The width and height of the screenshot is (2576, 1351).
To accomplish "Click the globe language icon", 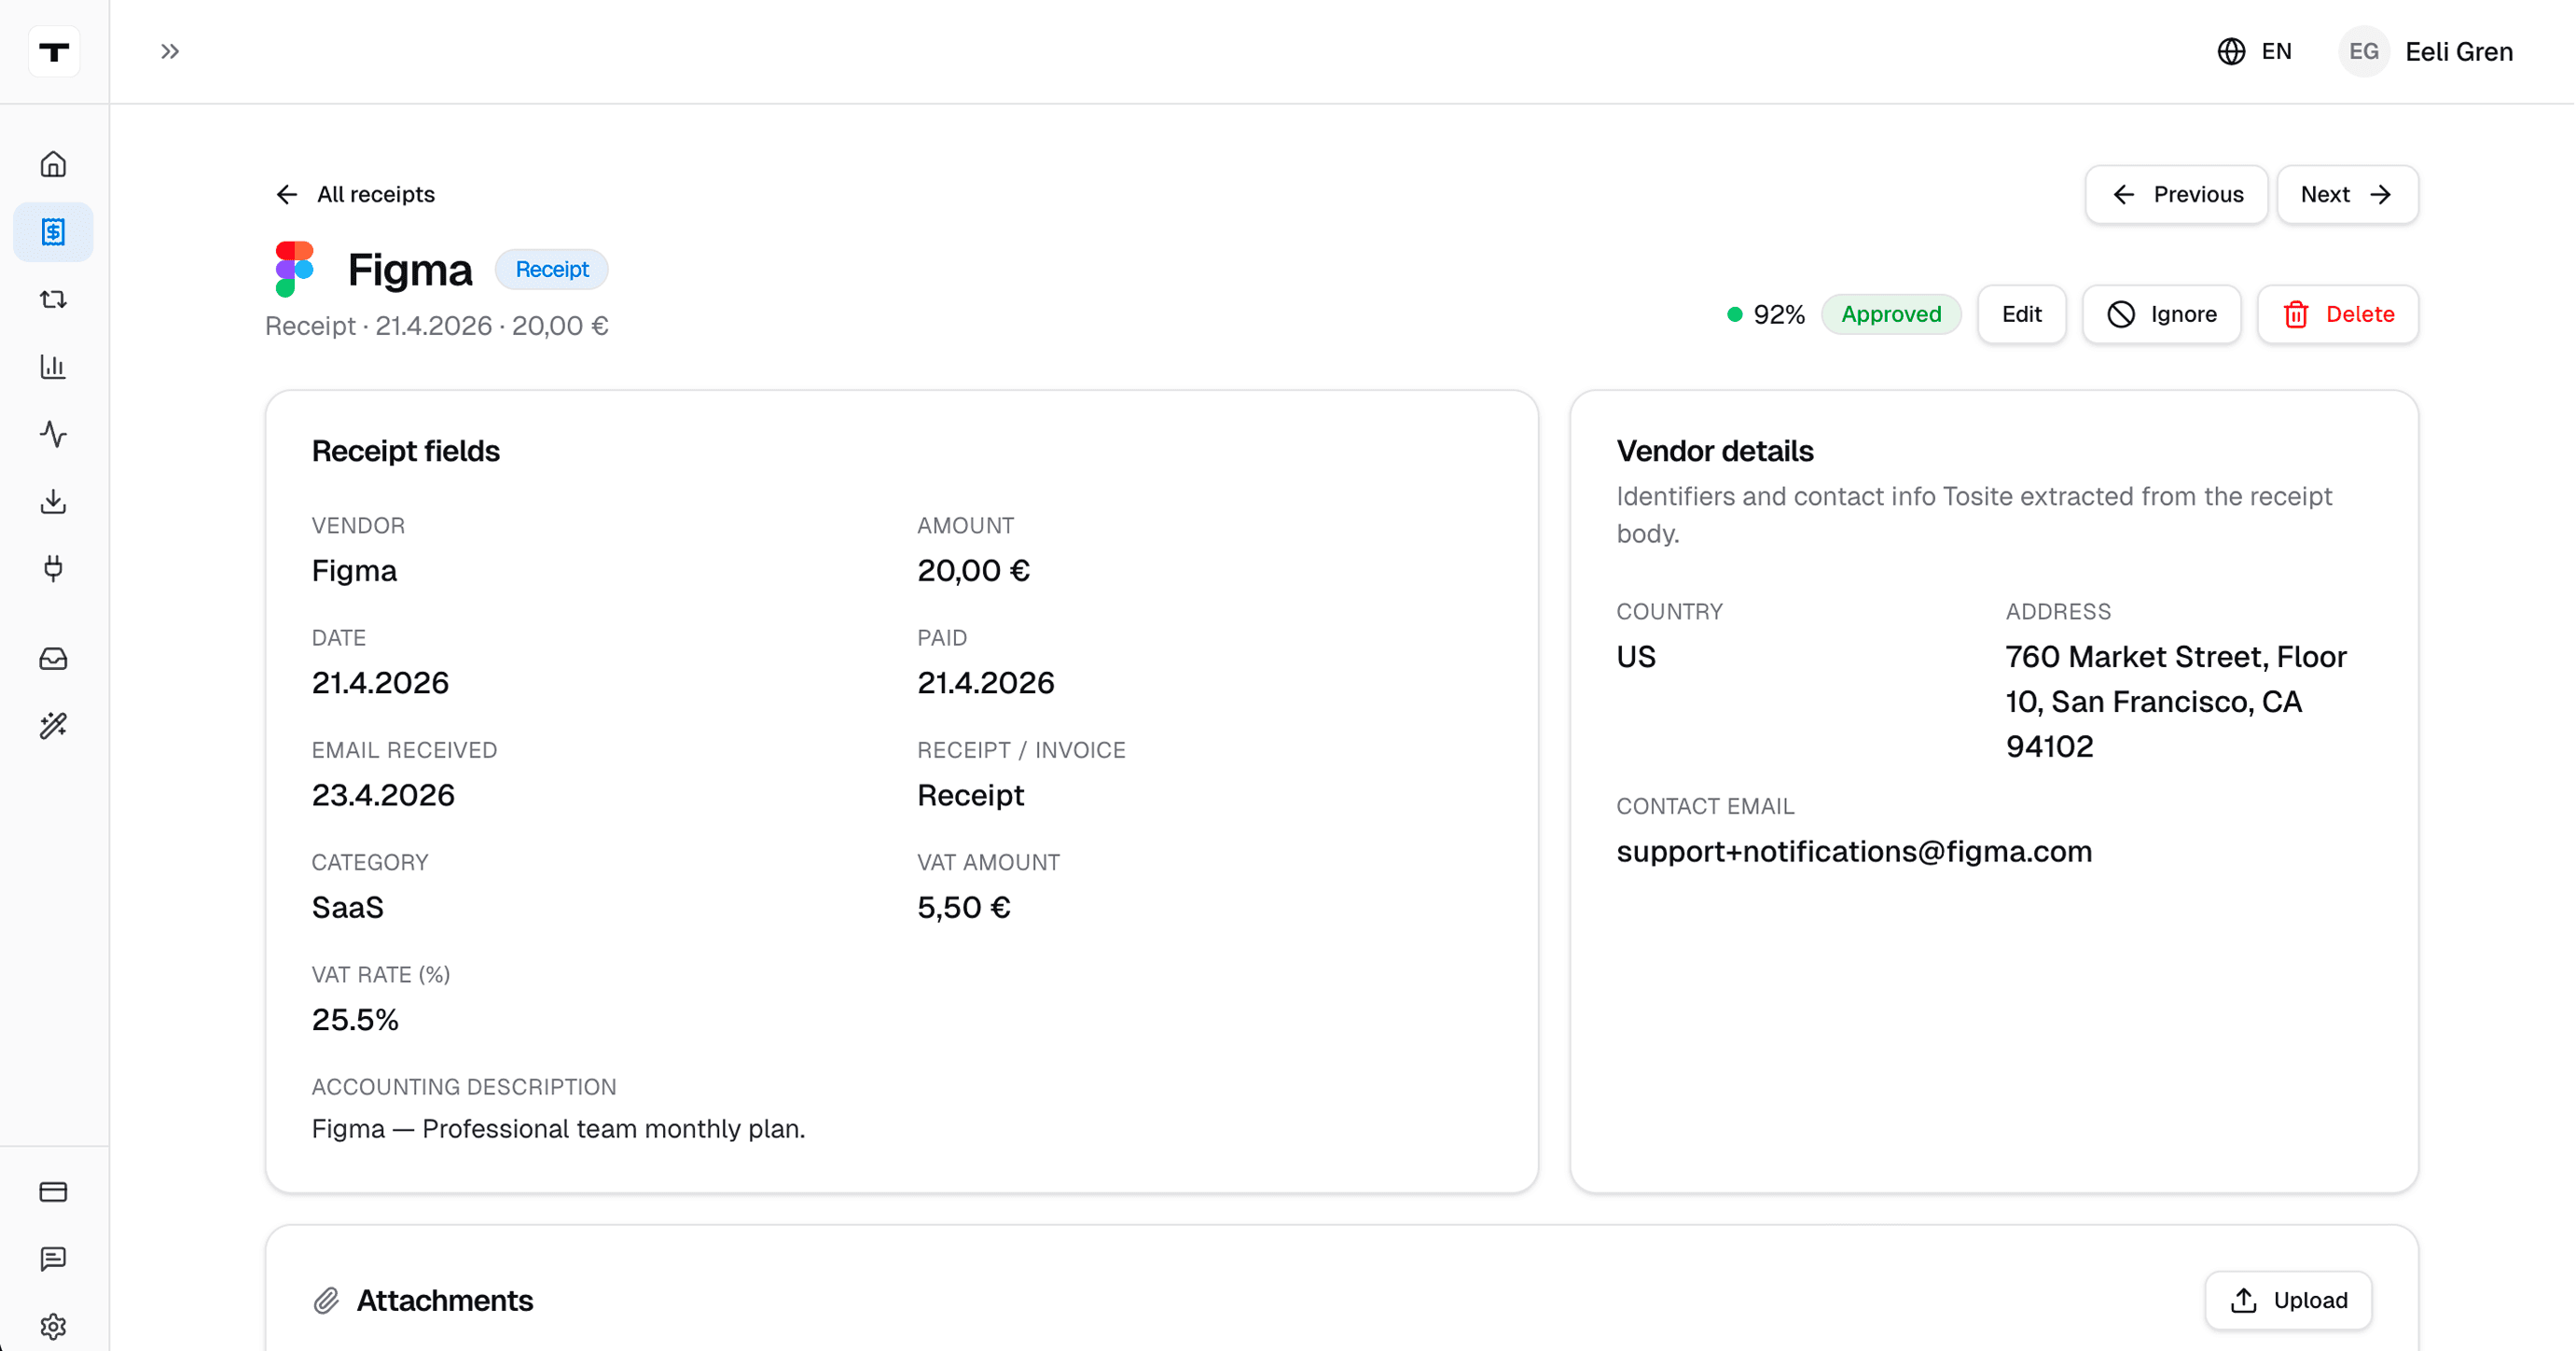I will [2231, 51].
